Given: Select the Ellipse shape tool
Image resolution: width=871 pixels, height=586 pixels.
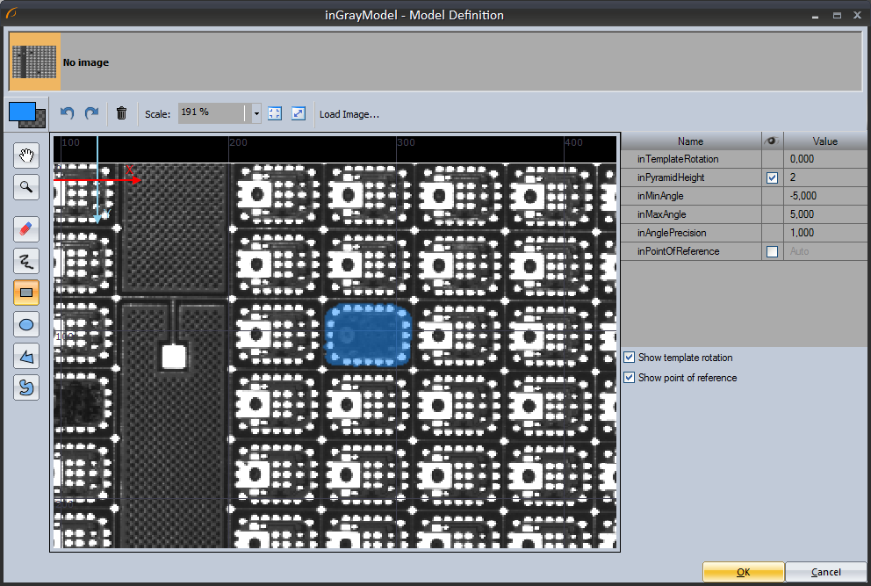Looking at the screenshot, I should [26, 324].
